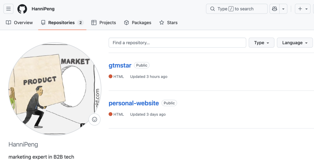This screenshot has height=163, width=314.
Task: Click the GitHub Octocat logo
Action: click(x=22, y=9)
